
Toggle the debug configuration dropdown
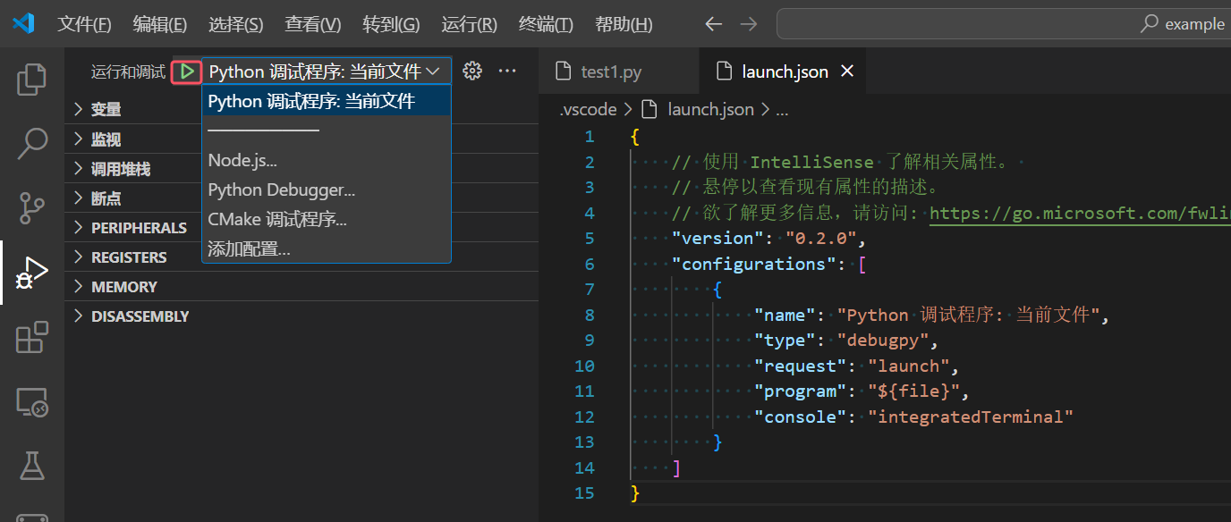coord(327,72)
